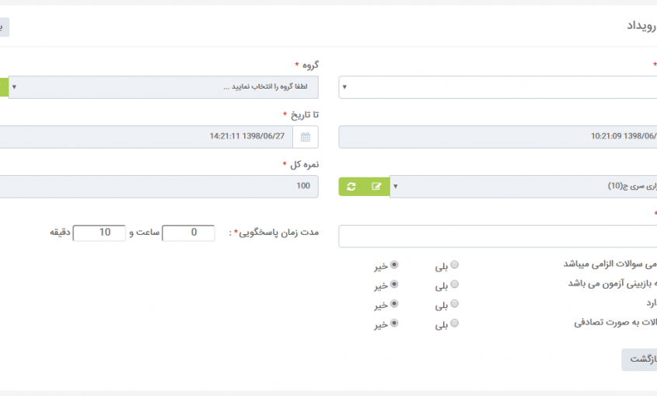
Task: Click the دقیقه field showing 10
Action: pyautogui.click(x=100, y=233)
